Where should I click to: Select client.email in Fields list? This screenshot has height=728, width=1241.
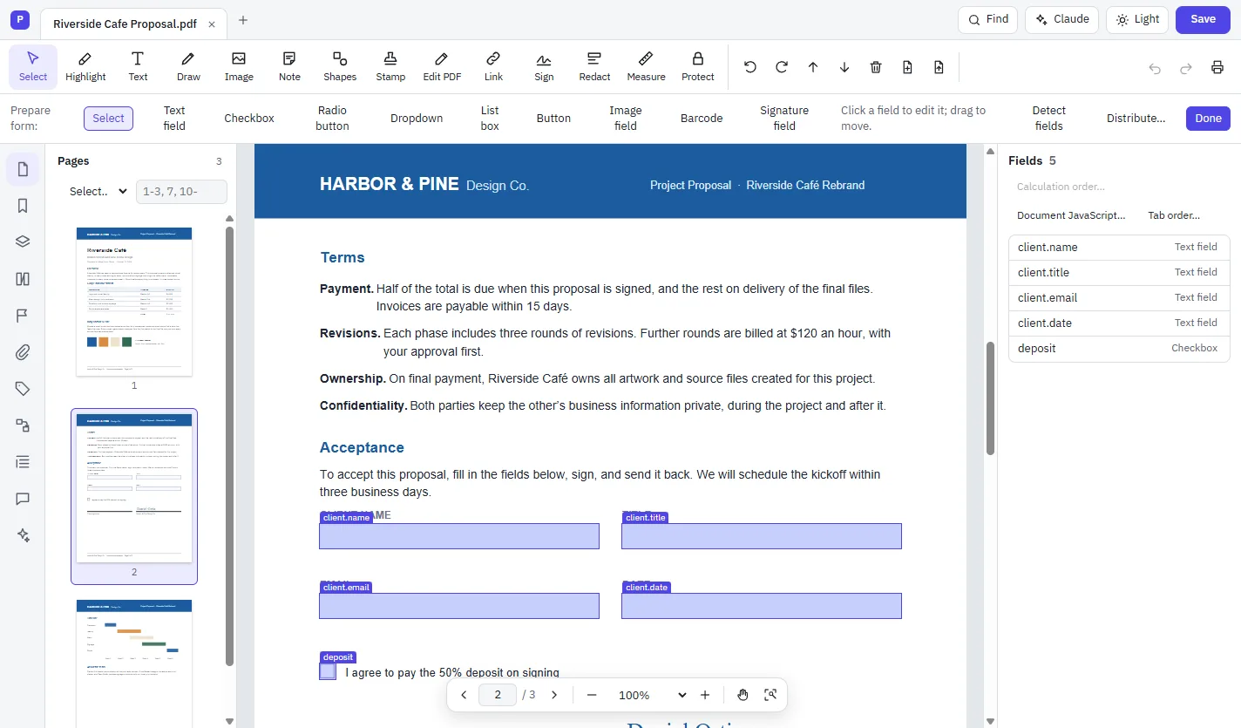click(1119, 298)
